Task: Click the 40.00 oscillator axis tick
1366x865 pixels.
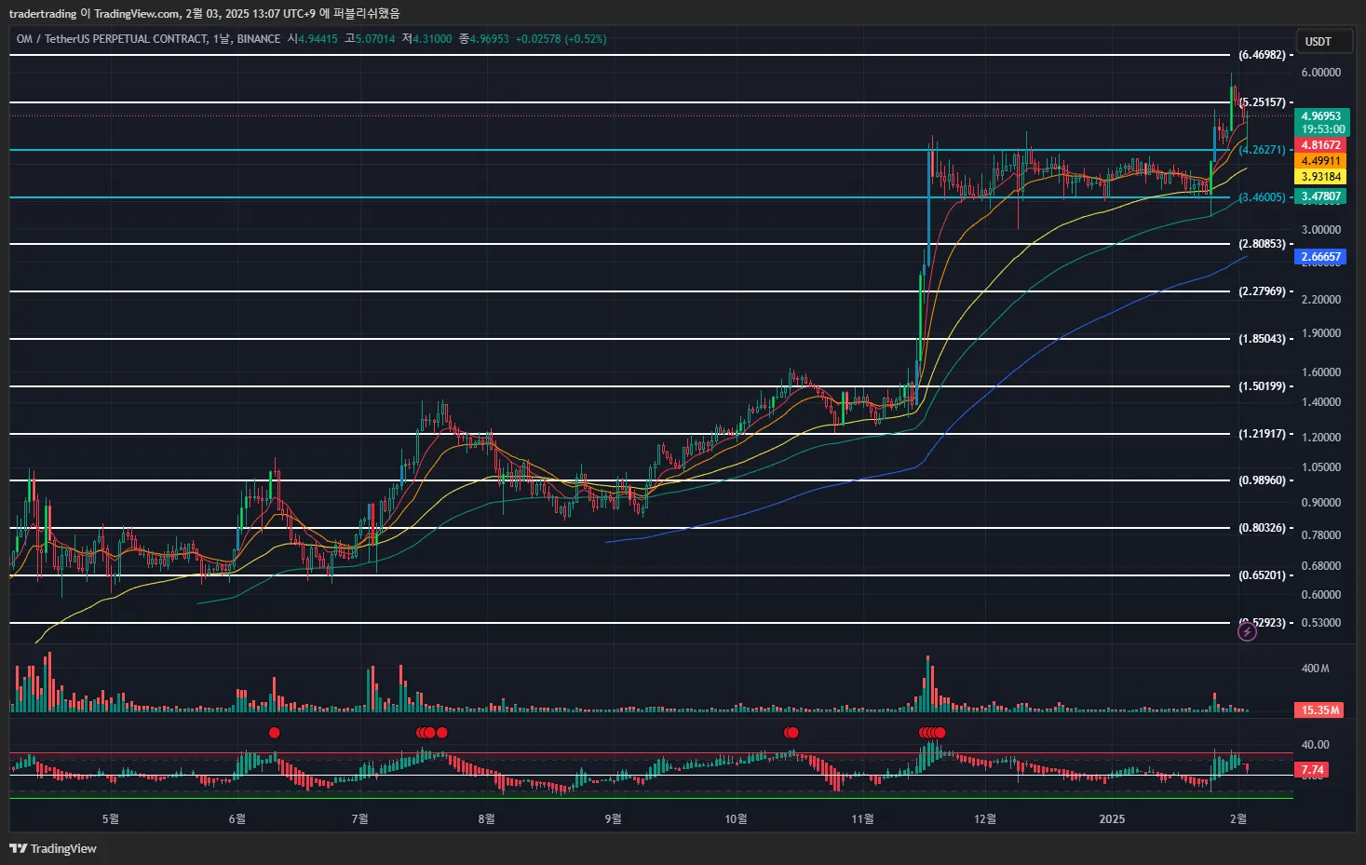Action: tap(1315, 745)
